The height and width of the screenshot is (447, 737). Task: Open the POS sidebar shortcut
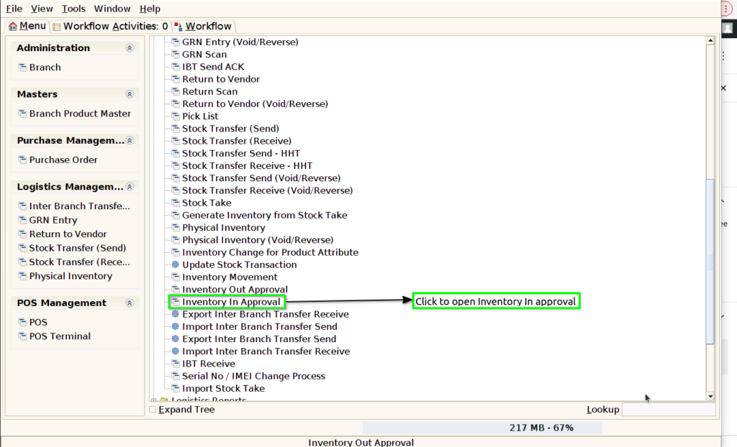point(38,322)
